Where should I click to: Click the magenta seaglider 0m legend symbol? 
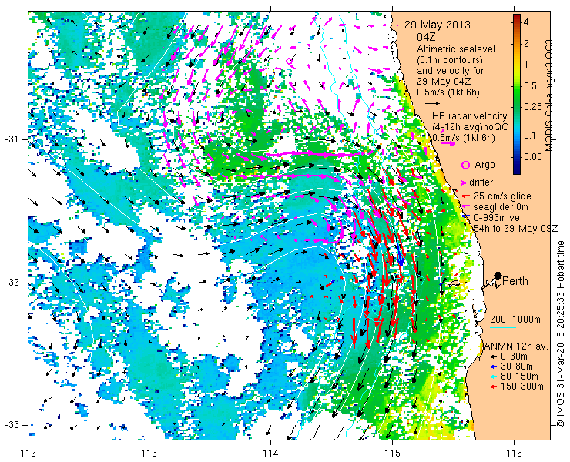[464, 207]
